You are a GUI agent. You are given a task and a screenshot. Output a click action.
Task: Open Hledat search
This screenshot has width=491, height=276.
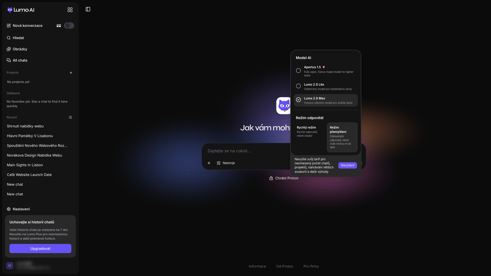pyautogui.click(x=15, y=38)
